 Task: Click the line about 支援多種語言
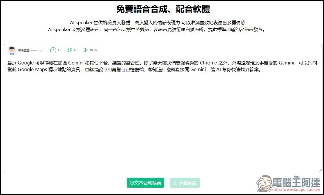156,30
